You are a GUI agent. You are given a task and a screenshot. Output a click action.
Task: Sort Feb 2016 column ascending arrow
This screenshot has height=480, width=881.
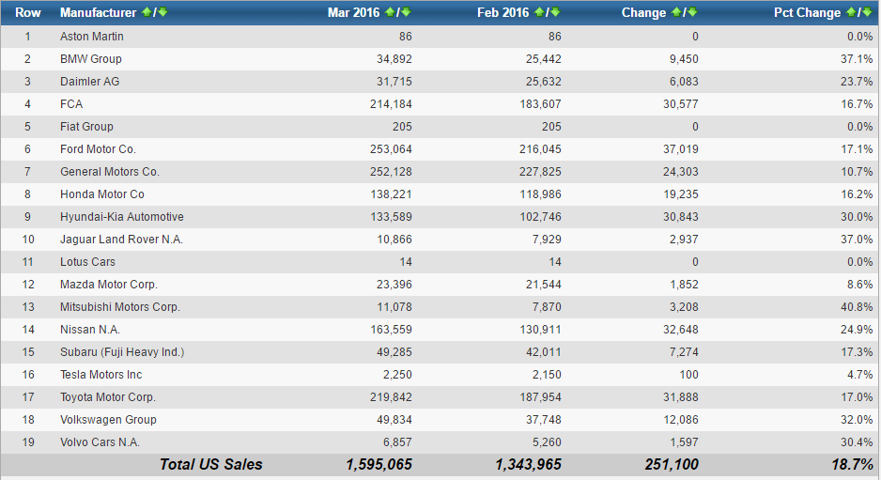[539, 12]
